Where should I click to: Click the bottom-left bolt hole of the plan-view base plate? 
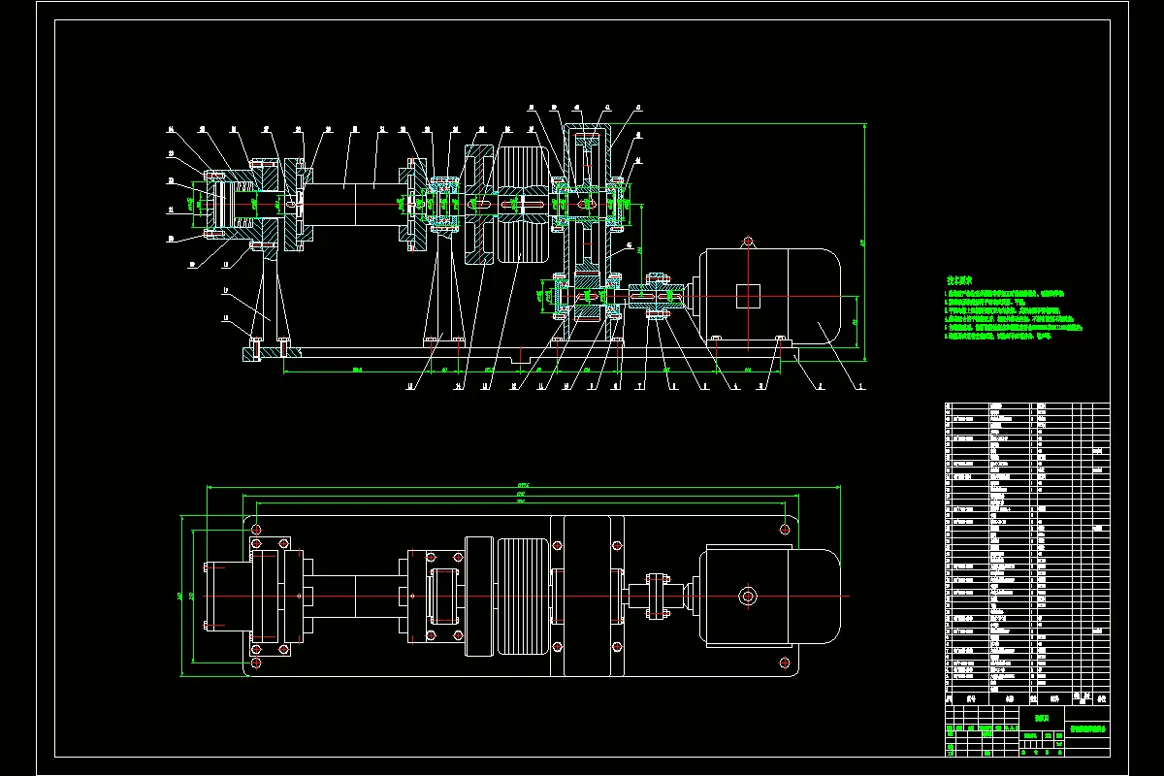pyautogui.click(x=256, y=663)
